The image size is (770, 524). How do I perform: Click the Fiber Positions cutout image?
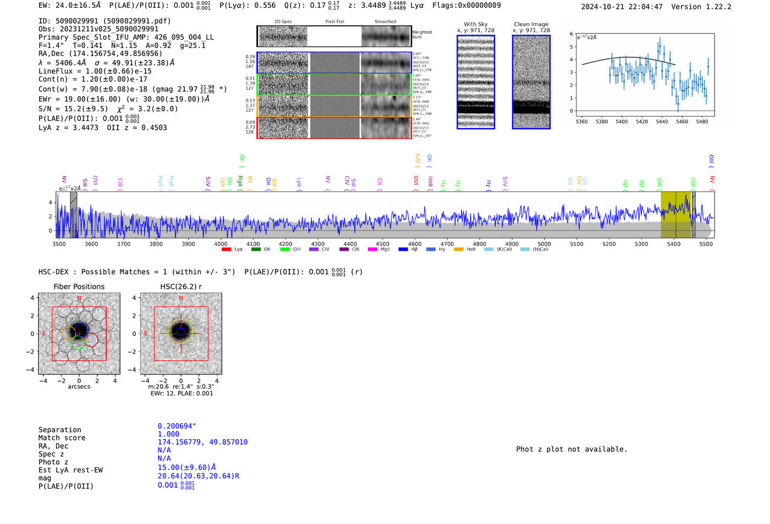click(79, 334)
